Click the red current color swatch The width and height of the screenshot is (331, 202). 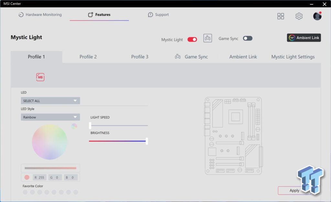click(27, 177)
